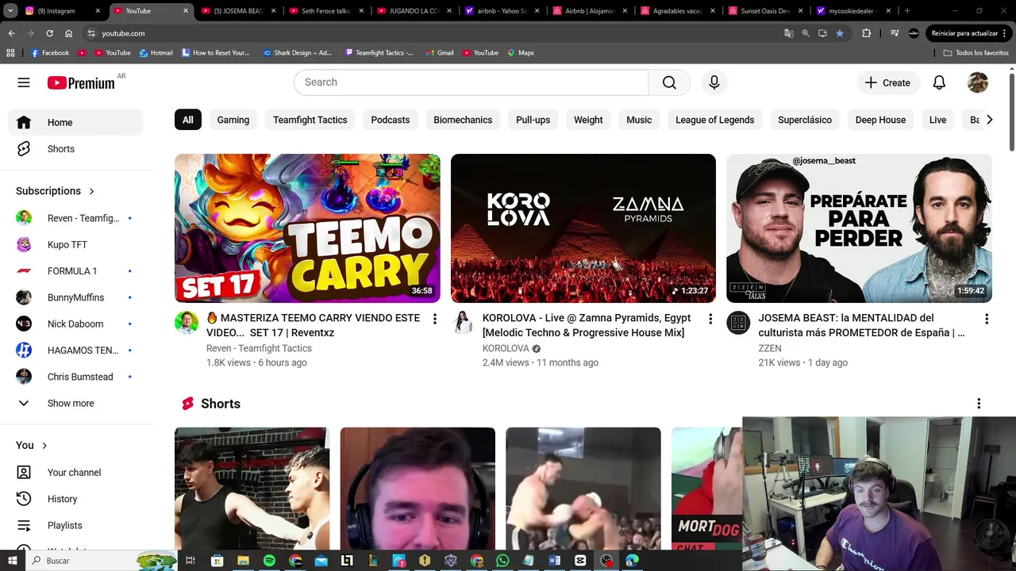Open the Create menu

887,82
